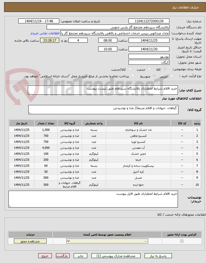Image resolution: width=206 pixels, height=263 pixels.
Task: Select the متوسط purchase type radio
Action: click(154, 76)
